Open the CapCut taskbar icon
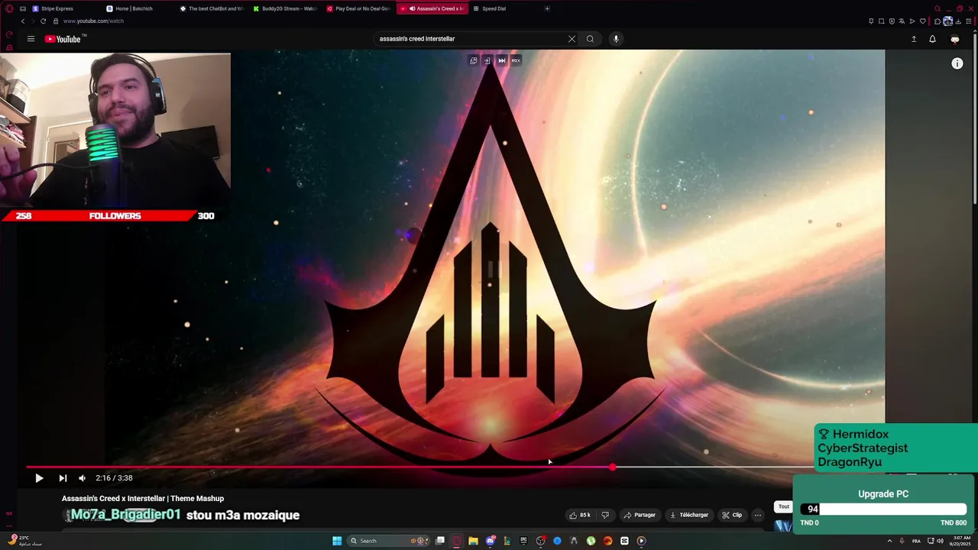 pyautogui.click(x=624, y=541)
